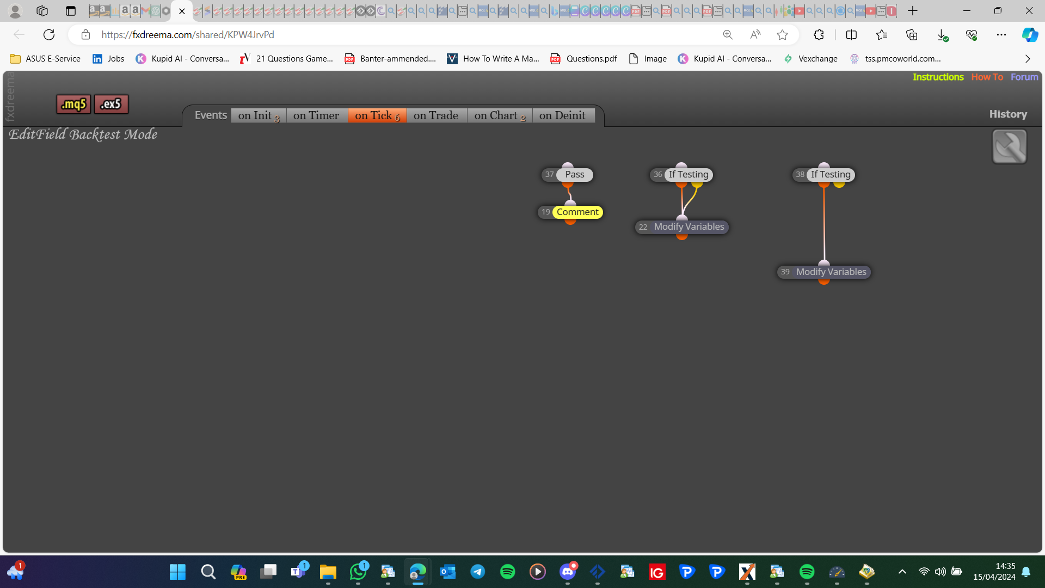Close the current active browser tab

pos(182,11)
